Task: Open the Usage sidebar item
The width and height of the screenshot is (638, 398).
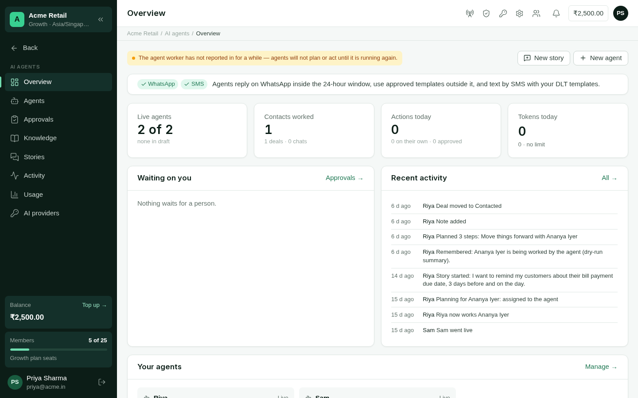Action: click(x=58, y=195)
